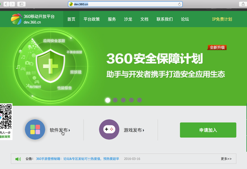Image resolution: width=247 pixels, height=169 pixels.
Task: Go forward with Safari's forward arrow
Action: tap(12, 4)
